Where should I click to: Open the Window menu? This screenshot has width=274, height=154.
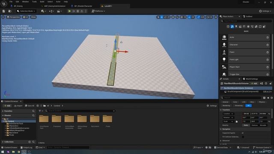point(25,2)
